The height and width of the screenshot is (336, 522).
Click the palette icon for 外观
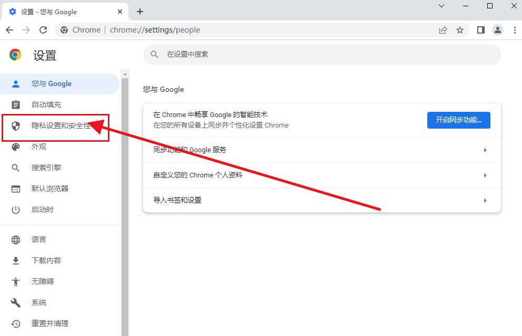(x=16, y=147)
